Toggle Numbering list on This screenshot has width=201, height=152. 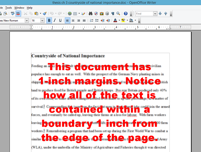coord(92,21)
